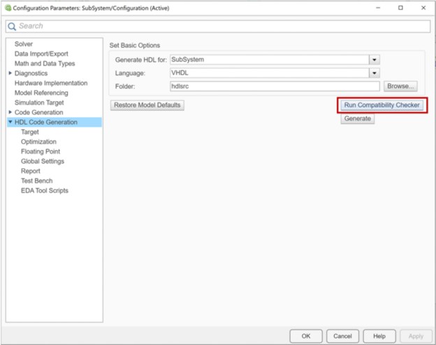Click the Run Compatibility Checker button

coord(381,105)
